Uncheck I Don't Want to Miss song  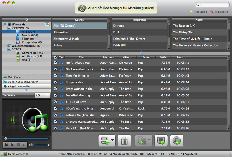[55, 108]
